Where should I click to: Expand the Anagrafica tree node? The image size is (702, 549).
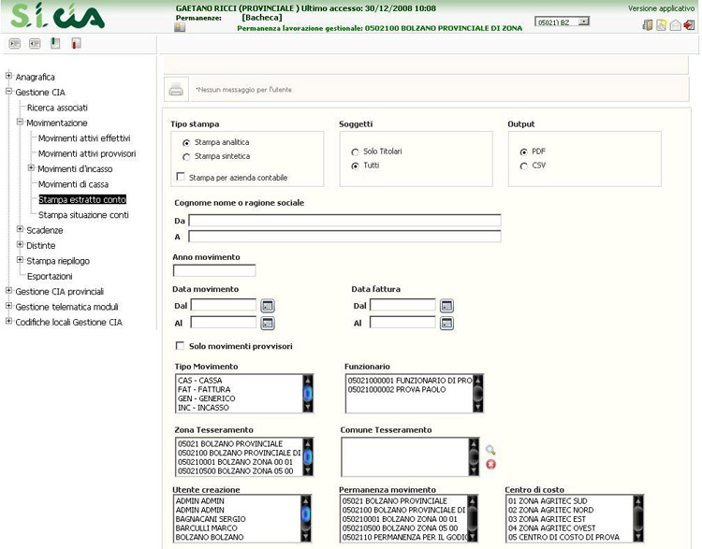click(8, 76)
